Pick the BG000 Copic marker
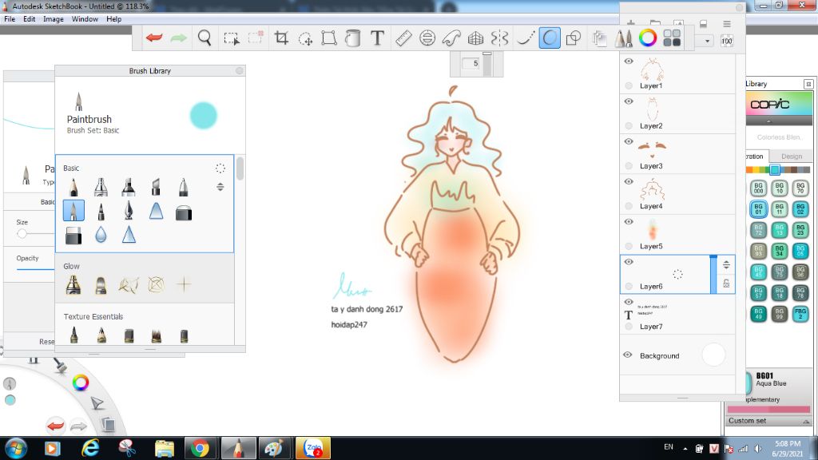The height and width of the screenshot is (460, 818). 759,188
